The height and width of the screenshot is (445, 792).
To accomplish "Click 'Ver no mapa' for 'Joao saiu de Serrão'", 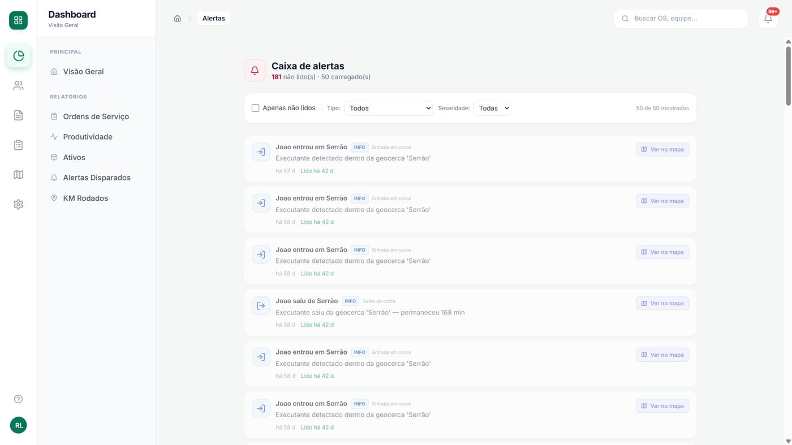I will coord(662,304).
